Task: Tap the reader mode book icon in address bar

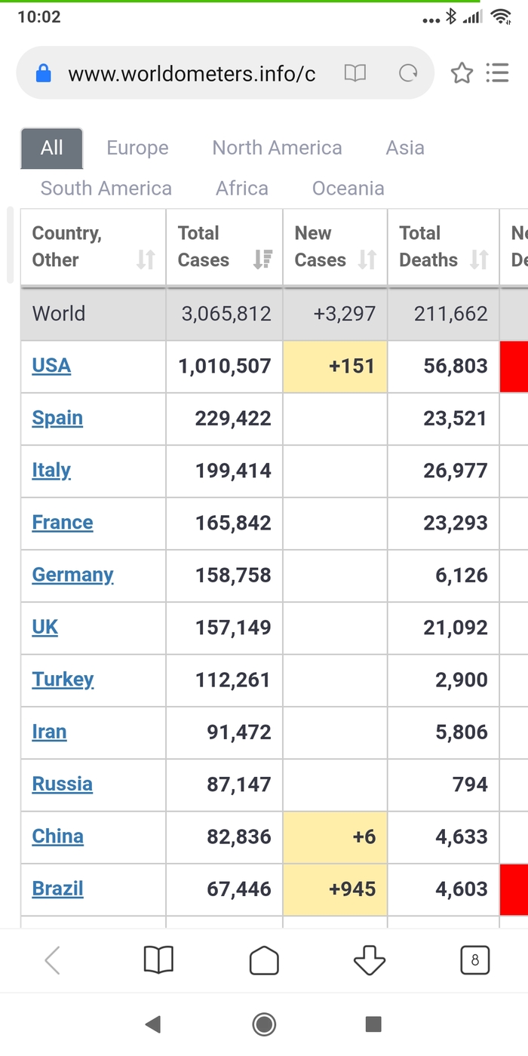Action: 355,73
